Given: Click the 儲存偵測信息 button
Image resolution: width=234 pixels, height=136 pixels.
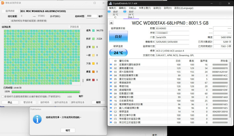Looking at the screenshot, I should coord(61,102).
